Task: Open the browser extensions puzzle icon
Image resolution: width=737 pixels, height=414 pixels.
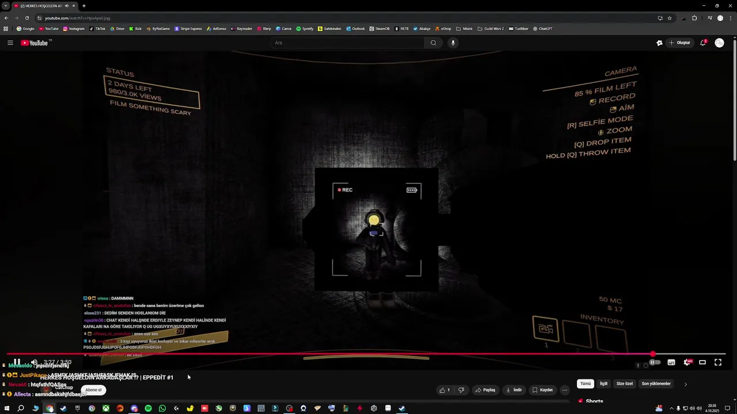Action: click(694, 18)
